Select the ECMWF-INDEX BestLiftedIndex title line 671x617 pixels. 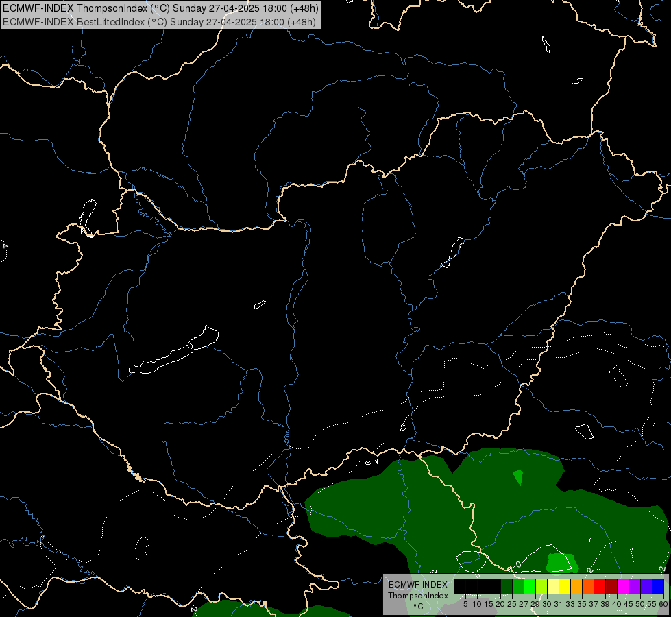159,21
